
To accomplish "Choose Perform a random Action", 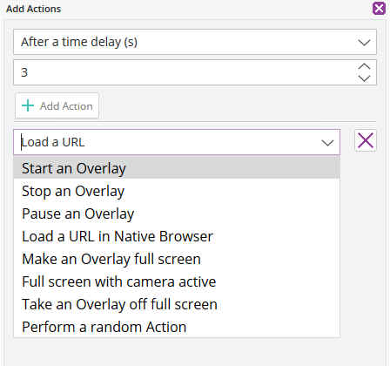I will click(x=177, y=327).
